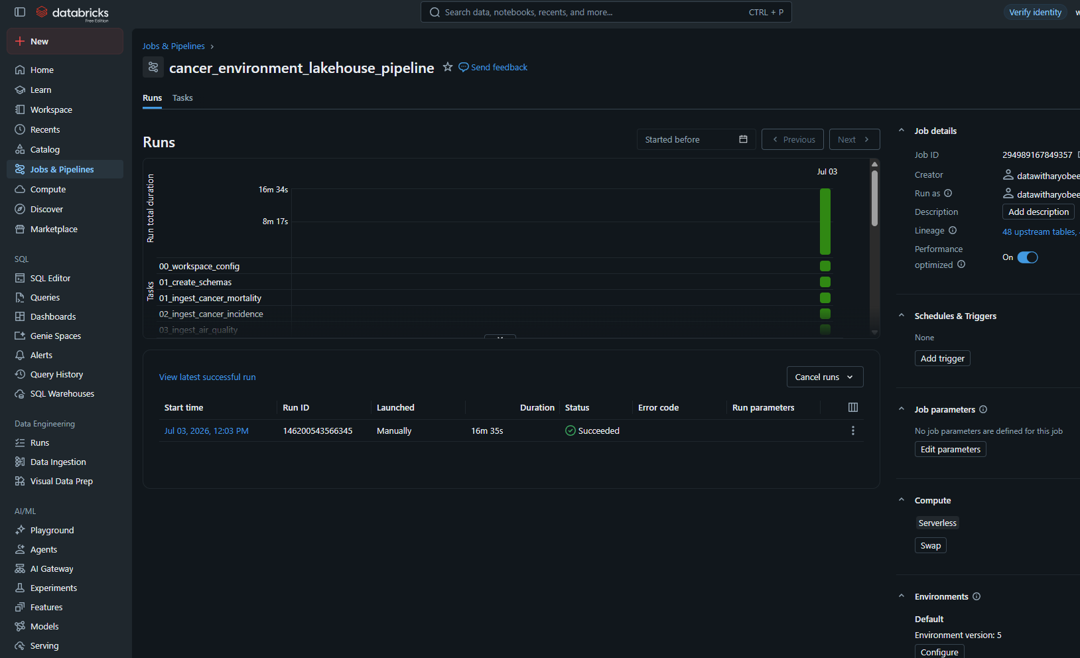Viewport: 1080px width, 658px height.
Task: Open the column settings icon in runs table
Action: pos(853,407)
